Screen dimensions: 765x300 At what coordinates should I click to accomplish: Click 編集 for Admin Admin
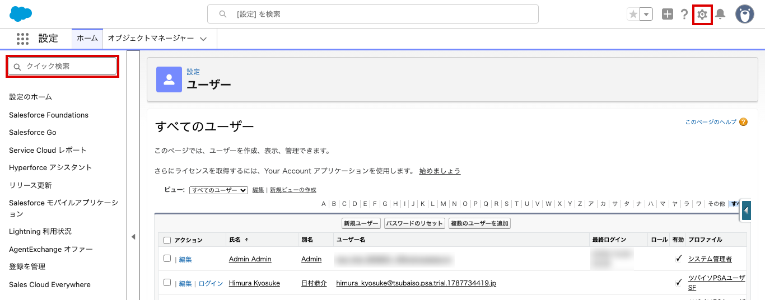(x=185, y=259)
